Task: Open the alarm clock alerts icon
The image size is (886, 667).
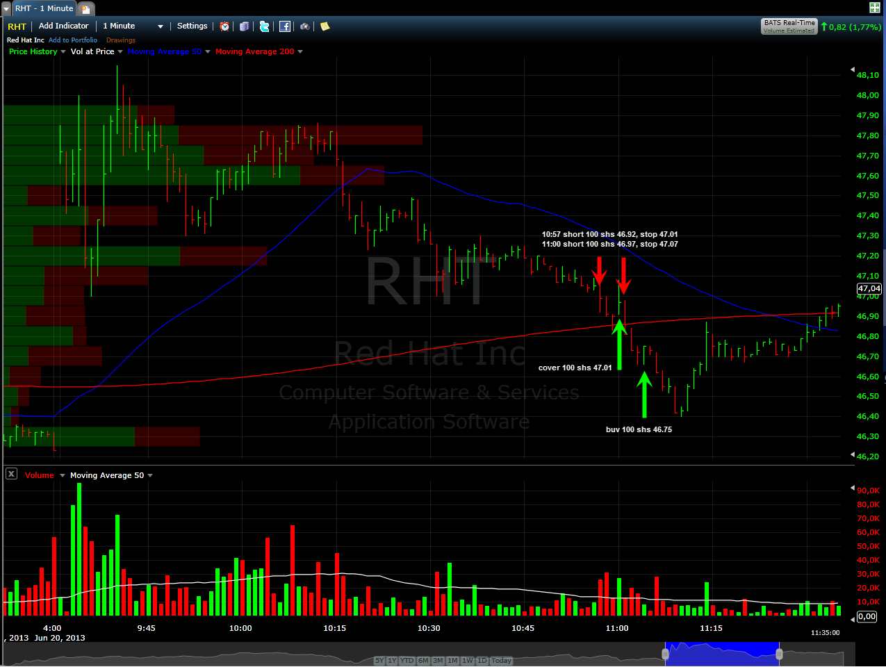Action: click(224, 26)
